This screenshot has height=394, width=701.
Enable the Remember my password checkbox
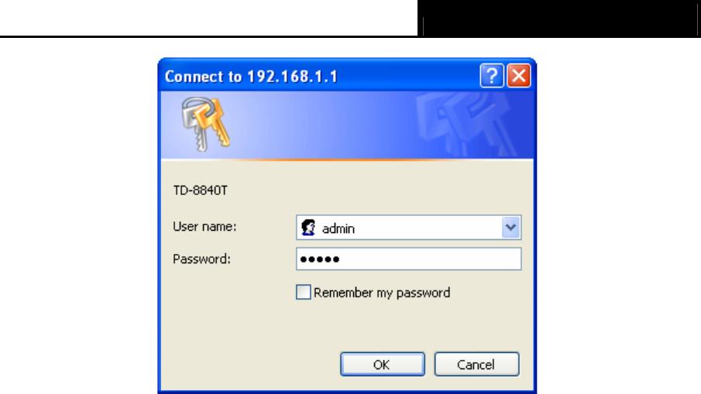pyautogui.click(x=303, y=292)
